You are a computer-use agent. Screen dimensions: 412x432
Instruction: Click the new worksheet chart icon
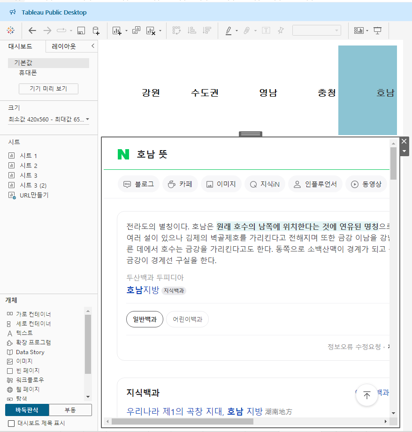click(117, 30)
